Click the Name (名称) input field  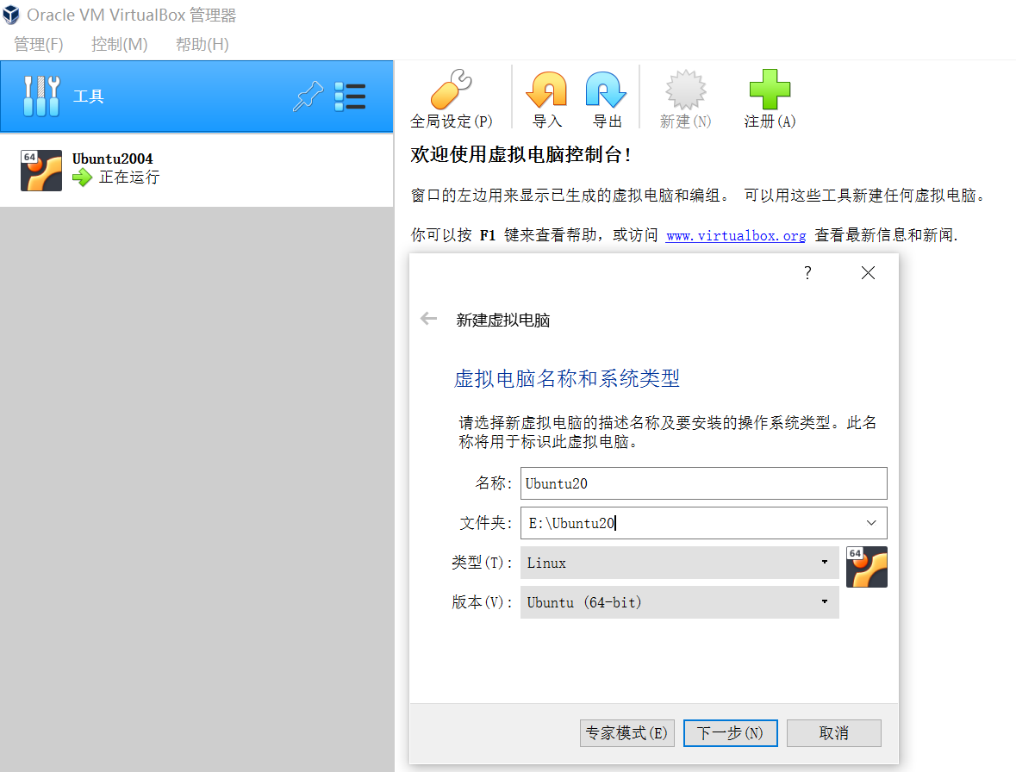click(704, 484)
